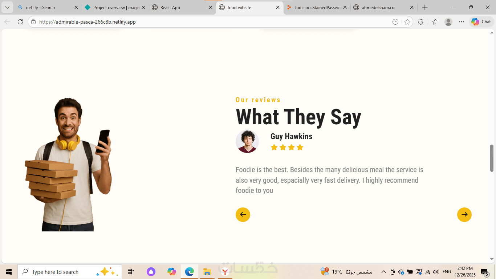
Task: Switch to the ahmedelsham.co tab
Action: (384, 7)
